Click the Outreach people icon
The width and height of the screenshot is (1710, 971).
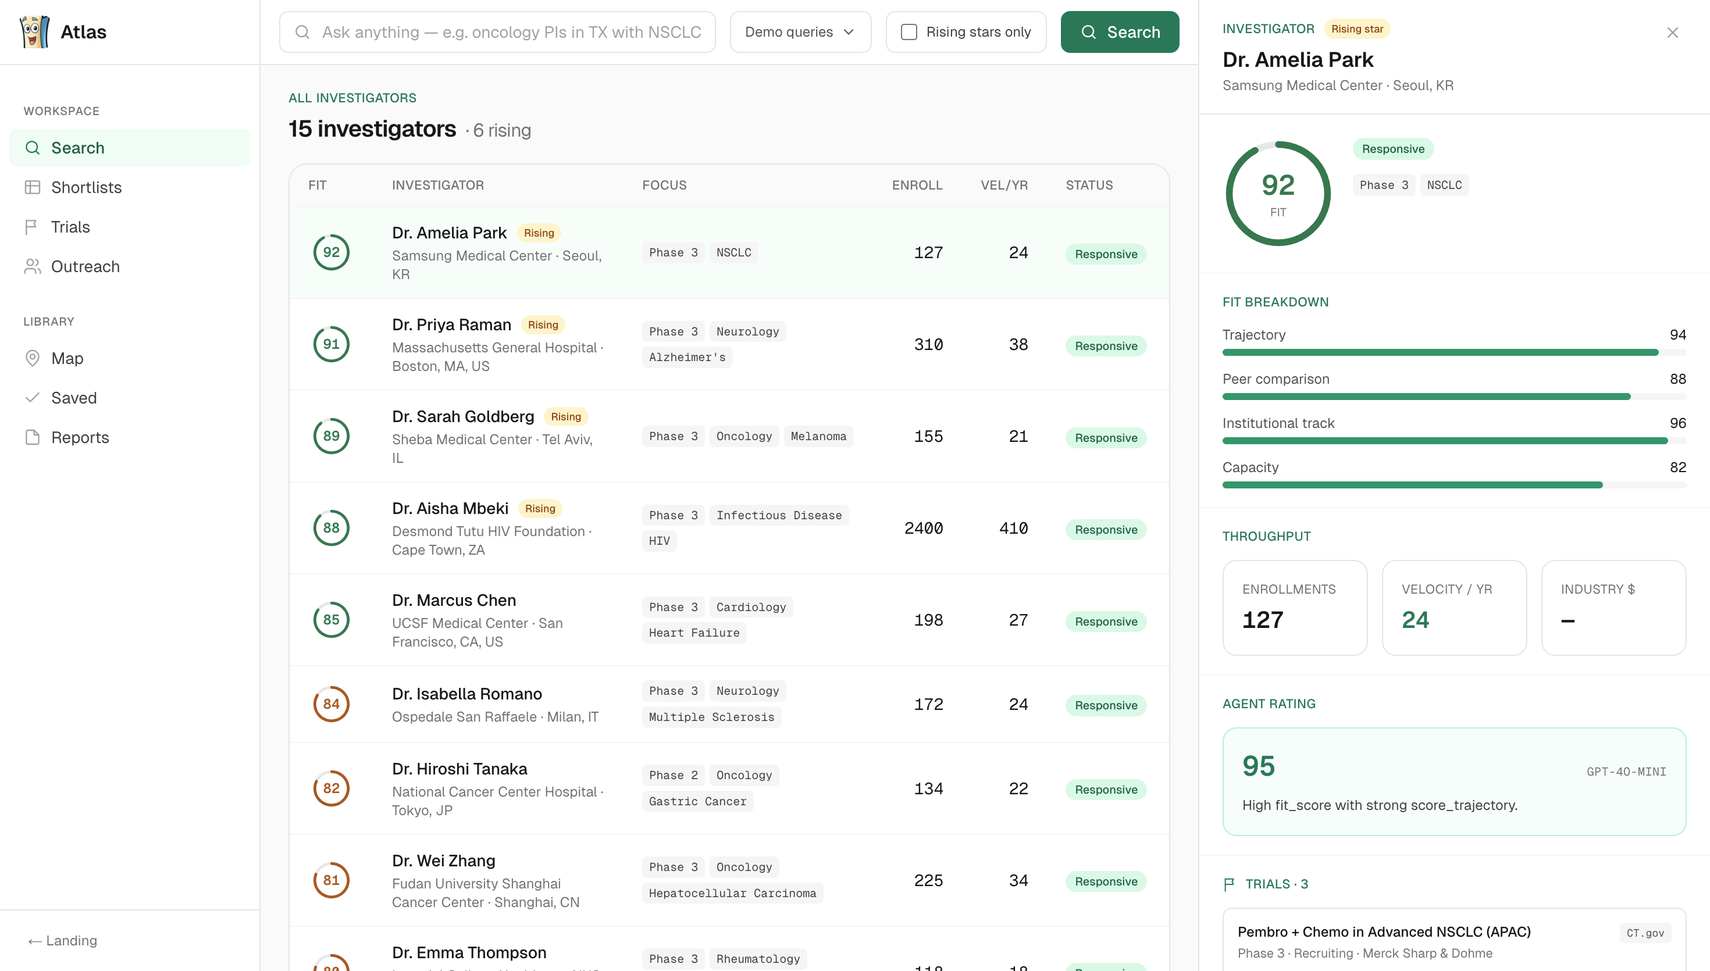32,267
